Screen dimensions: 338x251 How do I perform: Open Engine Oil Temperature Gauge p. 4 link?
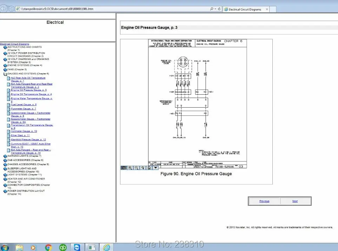pos(31,94)
